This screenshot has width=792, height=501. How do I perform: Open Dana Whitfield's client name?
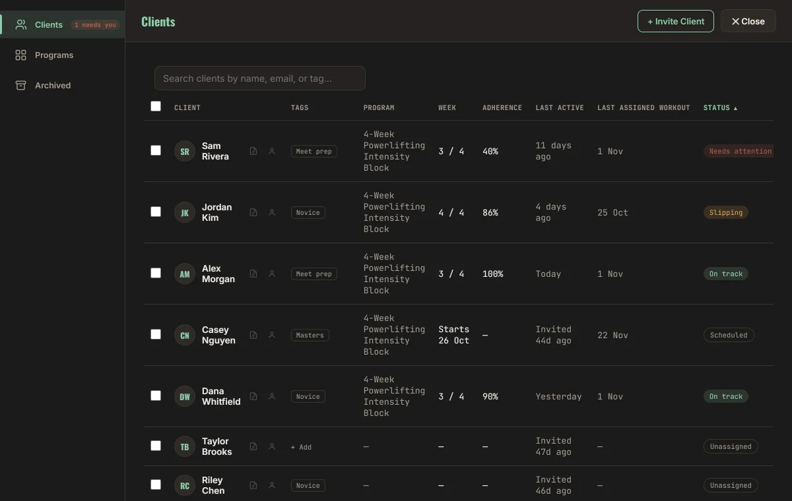[x=221, y=396]
